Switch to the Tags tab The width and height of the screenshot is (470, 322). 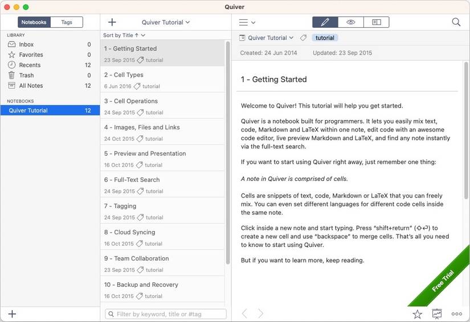pos(67,22)
